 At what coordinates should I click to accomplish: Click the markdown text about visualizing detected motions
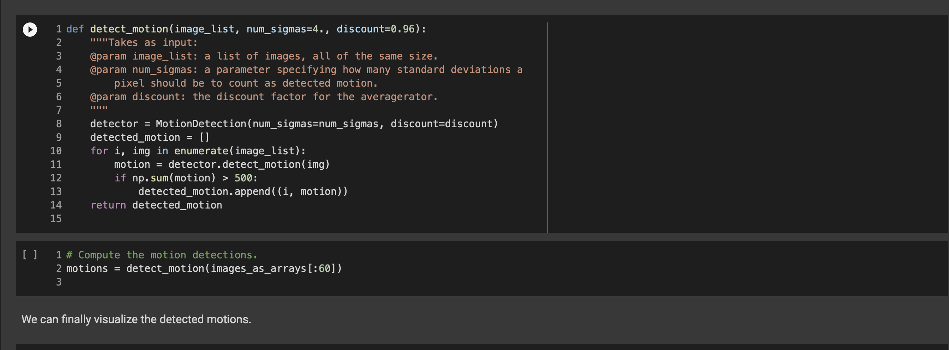point(136,319)
